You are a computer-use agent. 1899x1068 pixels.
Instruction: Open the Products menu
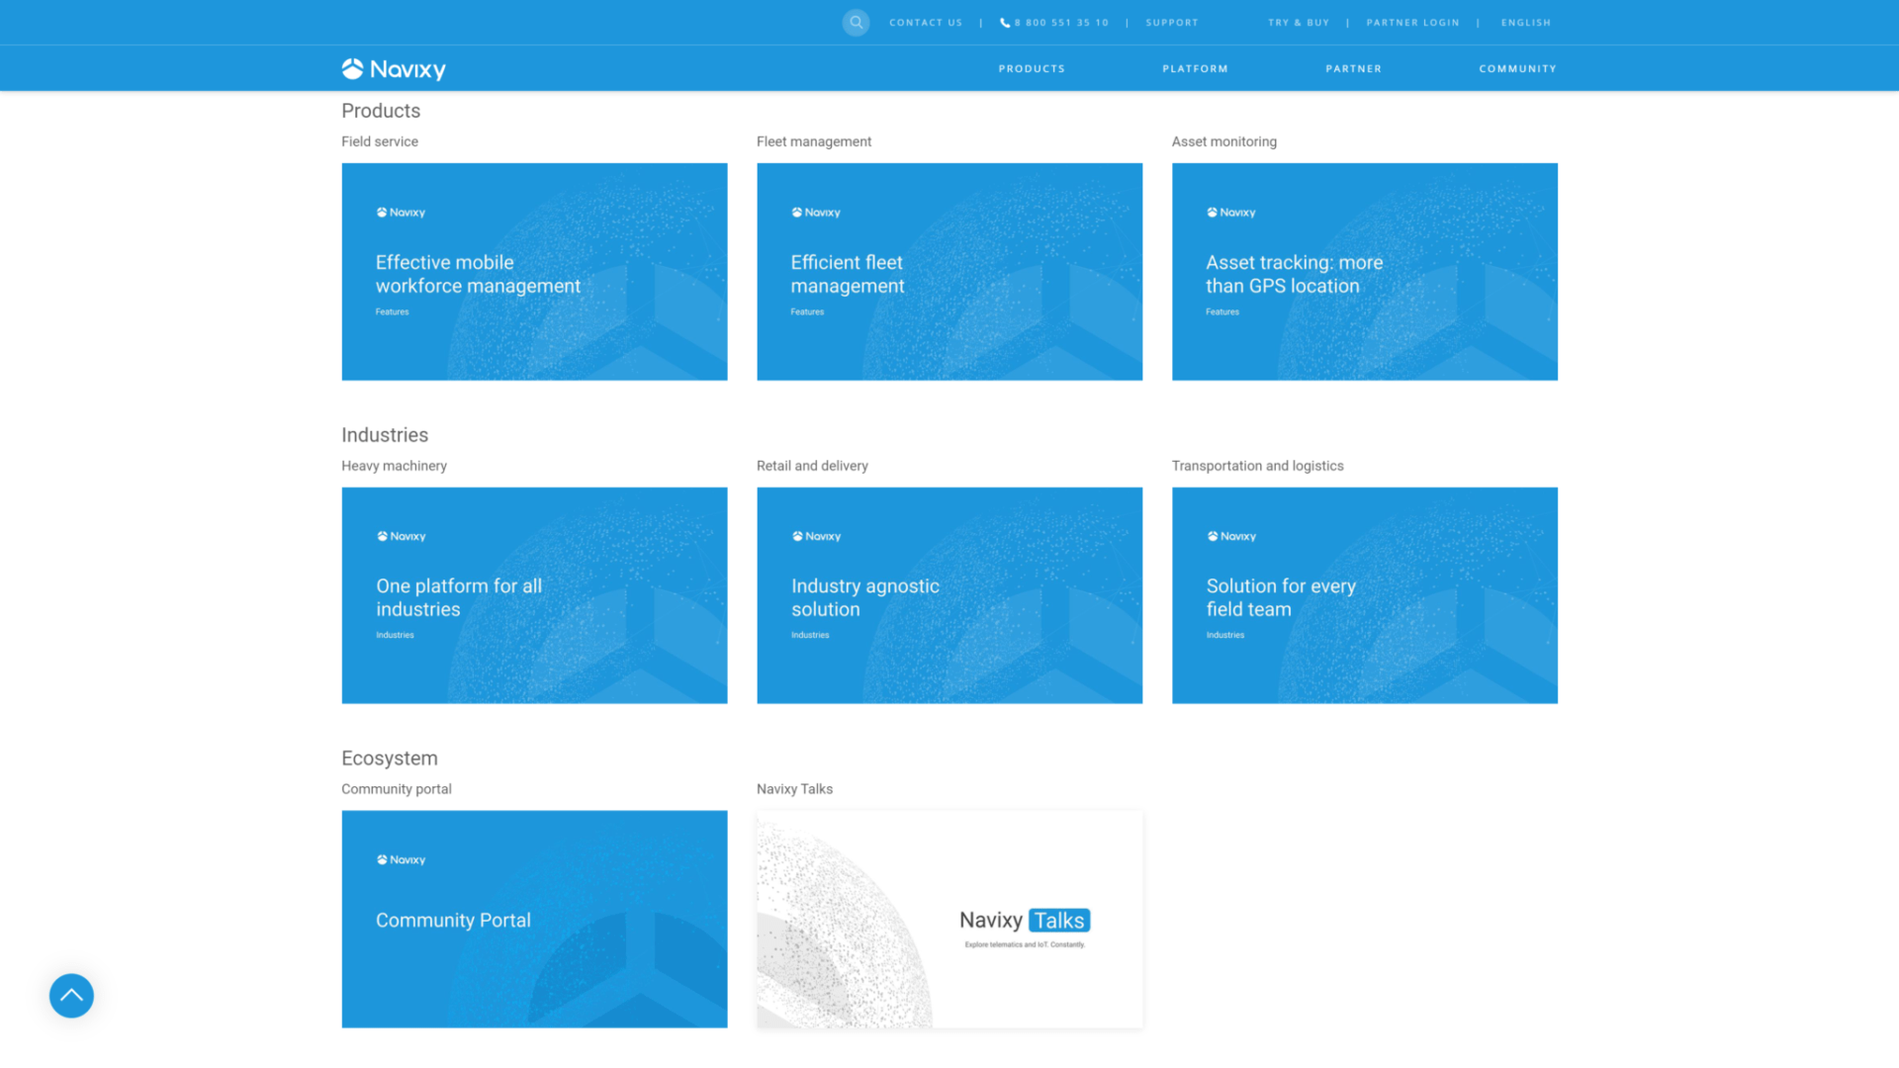tap(1032, 69)
